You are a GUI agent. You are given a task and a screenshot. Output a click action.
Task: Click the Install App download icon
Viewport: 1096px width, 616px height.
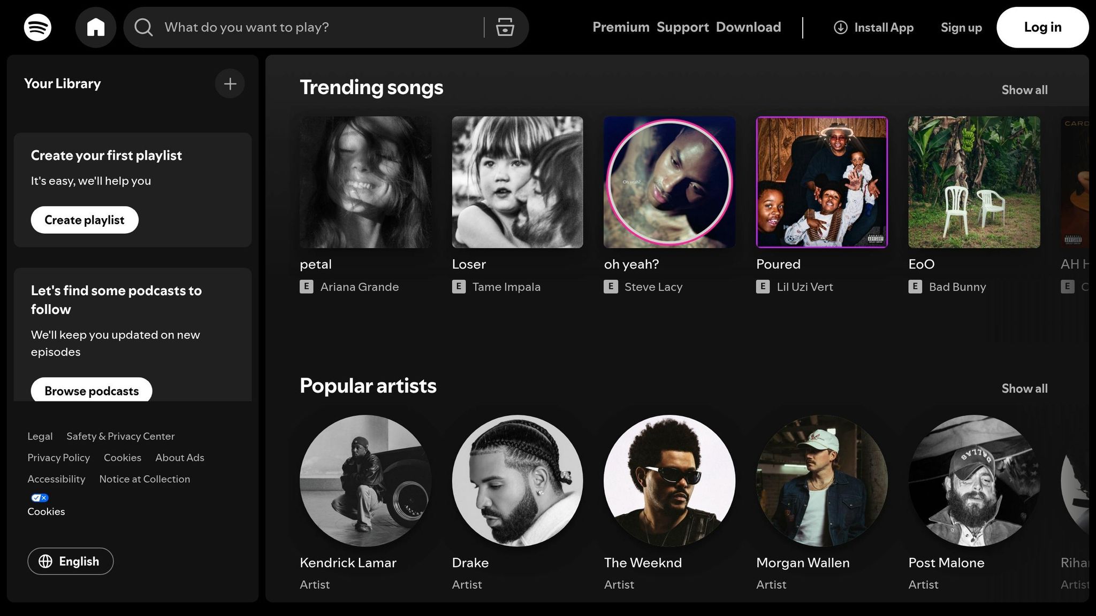point(841,27)
